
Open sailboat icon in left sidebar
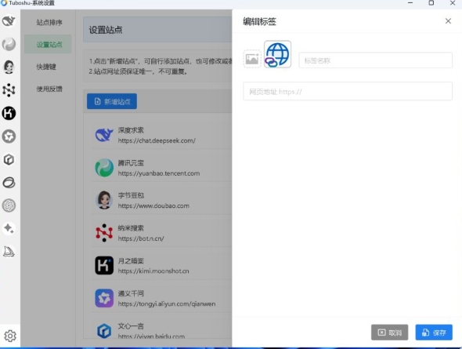[9, 252]
